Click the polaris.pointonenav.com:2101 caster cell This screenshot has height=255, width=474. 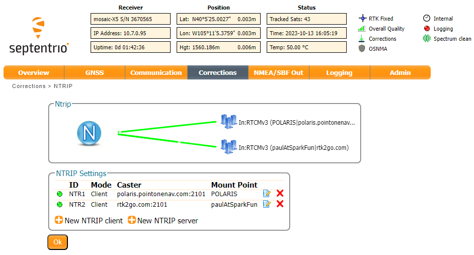coord(161,194)
